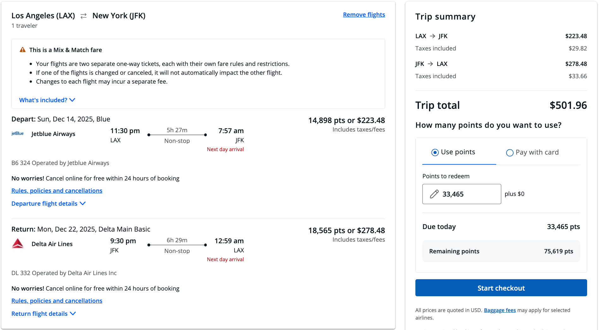Image resolution: width=601 pixels, height=330 pixels.
Task: Open the Baggage fees link
Action: click(x=500, y=310)
